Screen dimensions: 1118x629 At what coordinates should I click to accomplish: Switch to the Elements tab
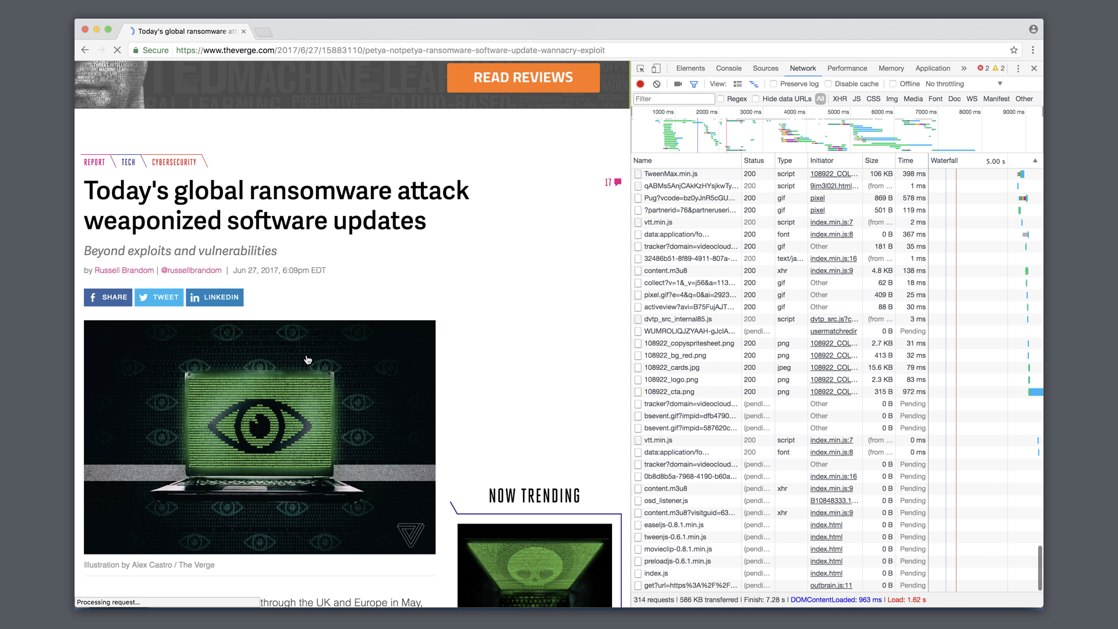[x=690, y=69]
